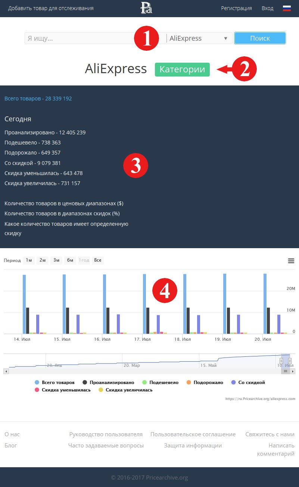The image size is (299, 487).
Task: Toggle the 'Скидка уменьшилась' legend series
Action: [x=62, y=390]
